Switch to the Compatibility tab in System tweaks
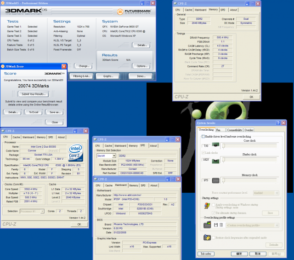Image resolution: width=294 pixels, height=260 pixels. (235, 130)
